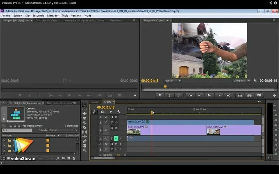The height and width of the screenshot is (174, 279).
Task: Open the Entrada Todos dropdown
Action: click(63, 130)
